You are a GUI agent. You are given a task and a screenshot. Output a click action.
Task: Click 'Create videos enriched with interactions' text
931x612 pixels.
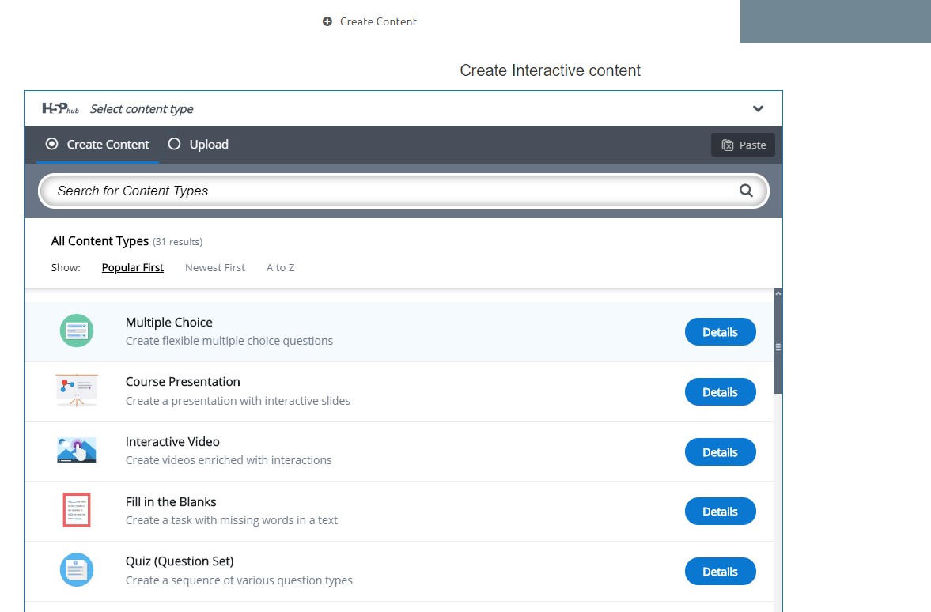click(229, 460)
